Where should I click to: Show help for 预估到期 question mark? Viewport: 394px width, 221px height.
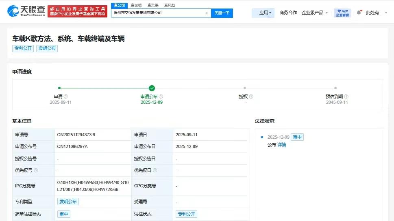pos(346,97)
